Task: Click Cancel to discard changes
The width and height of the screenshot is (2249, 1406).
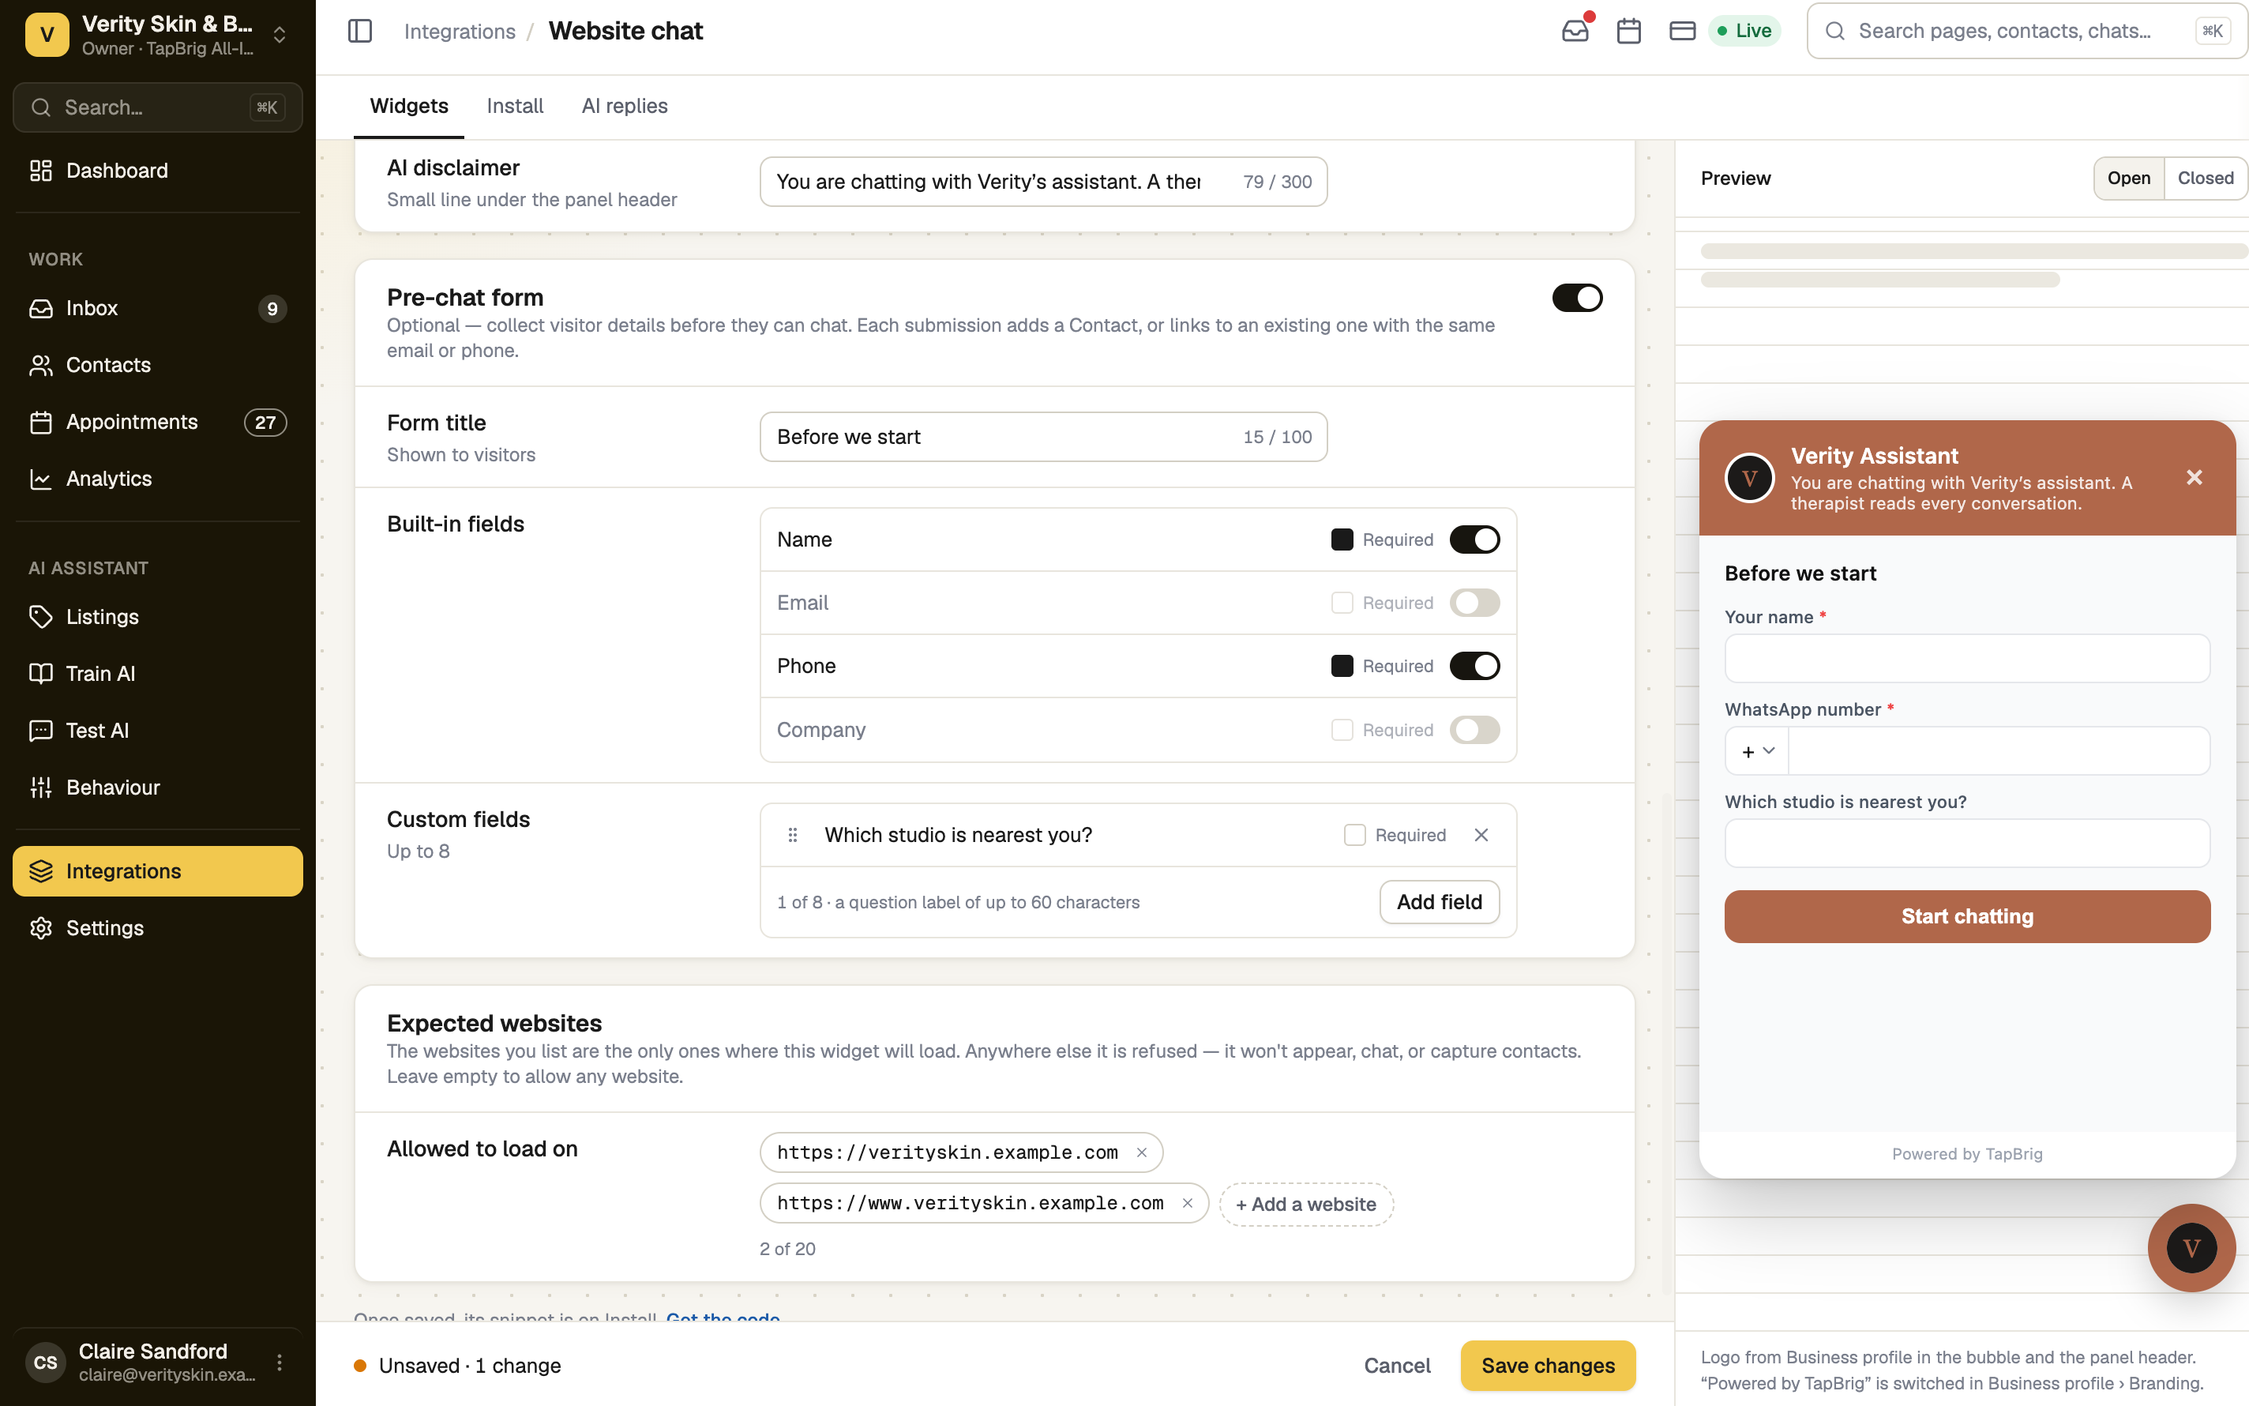Action: [x=1397, y=1365]
